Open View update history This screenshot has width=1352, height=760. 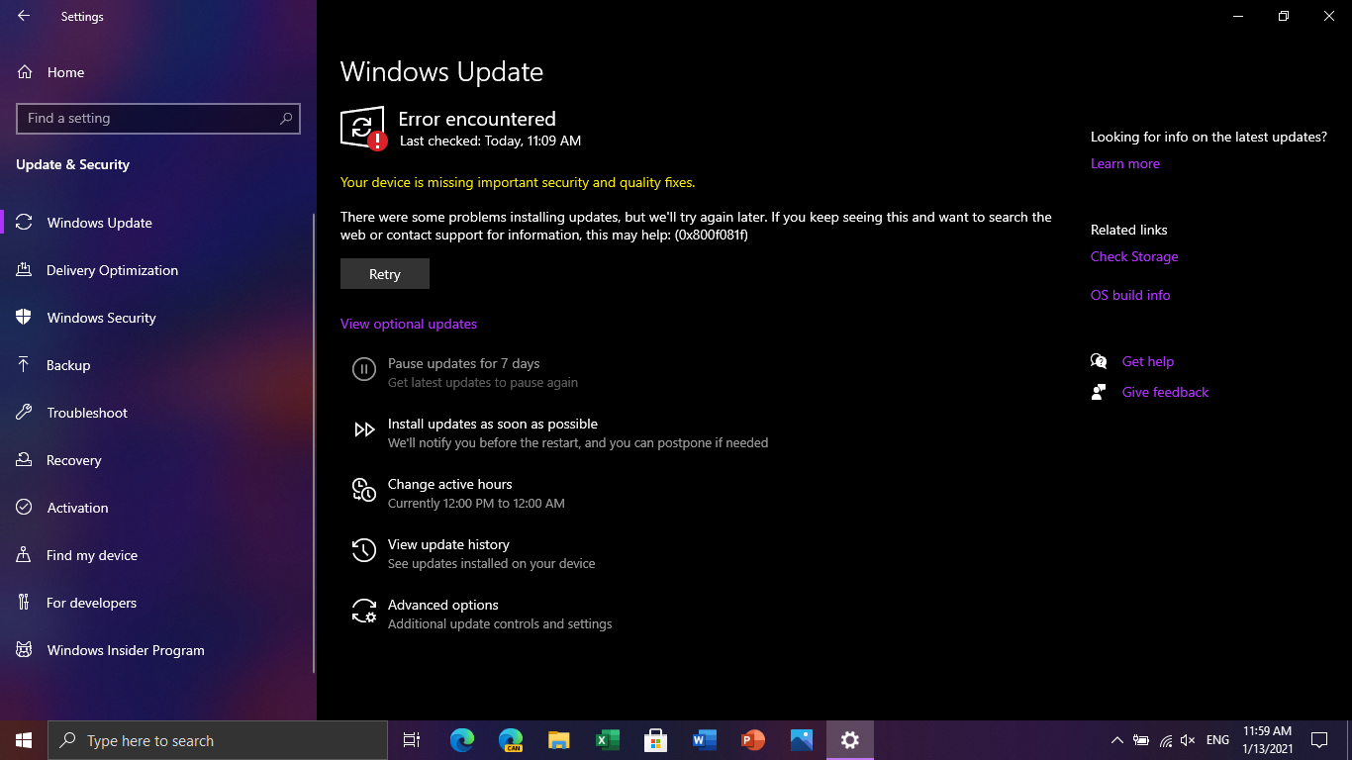click(x=474, y=553)
